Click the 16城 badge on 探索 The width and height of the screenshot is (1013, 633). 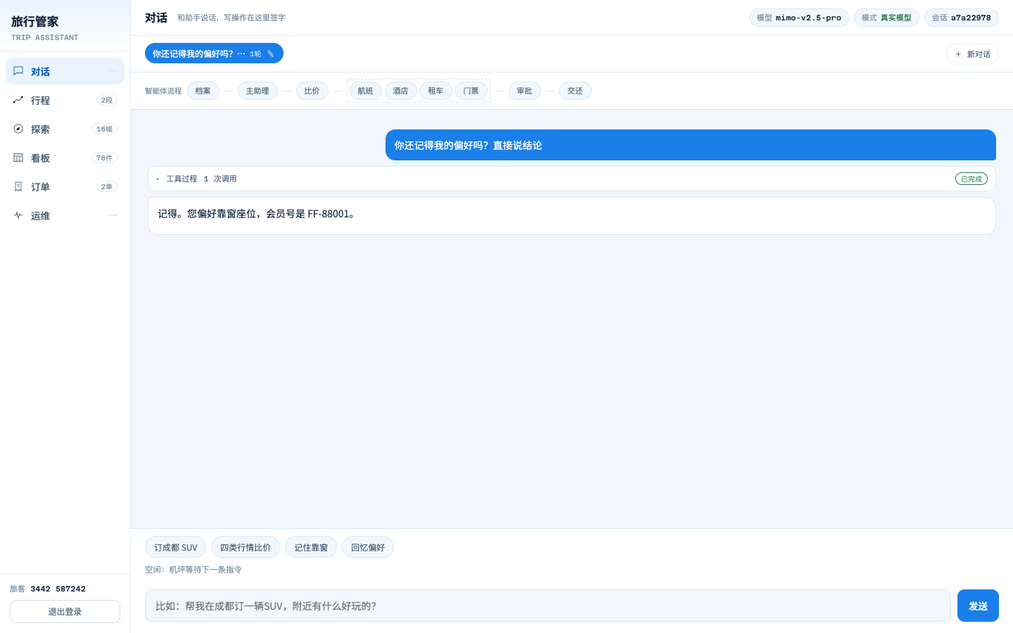(x=104, y=129)
